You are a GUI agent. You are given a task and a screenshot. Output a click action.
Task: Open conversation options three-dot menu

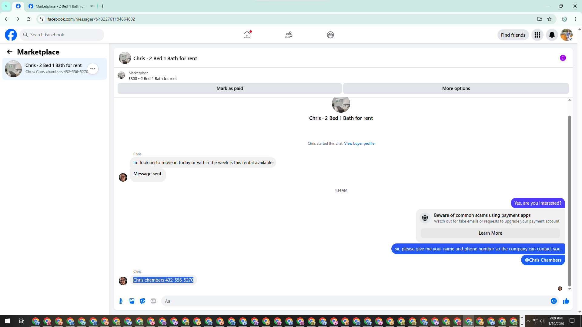pos(93,69)
